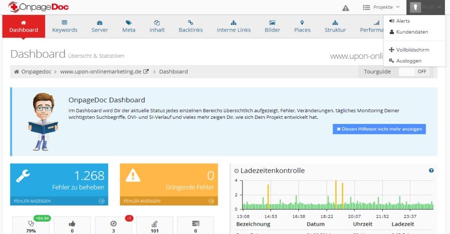
Task: Switch to the Inhalt tab
Action: 157,26
